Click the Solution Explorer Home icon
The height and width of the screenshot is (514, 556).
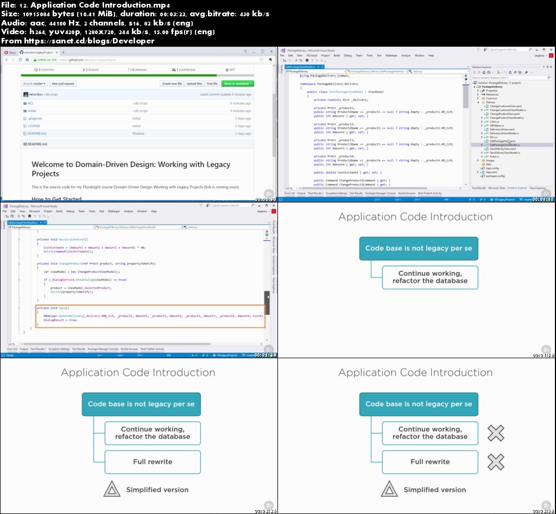tap(484, 72)
